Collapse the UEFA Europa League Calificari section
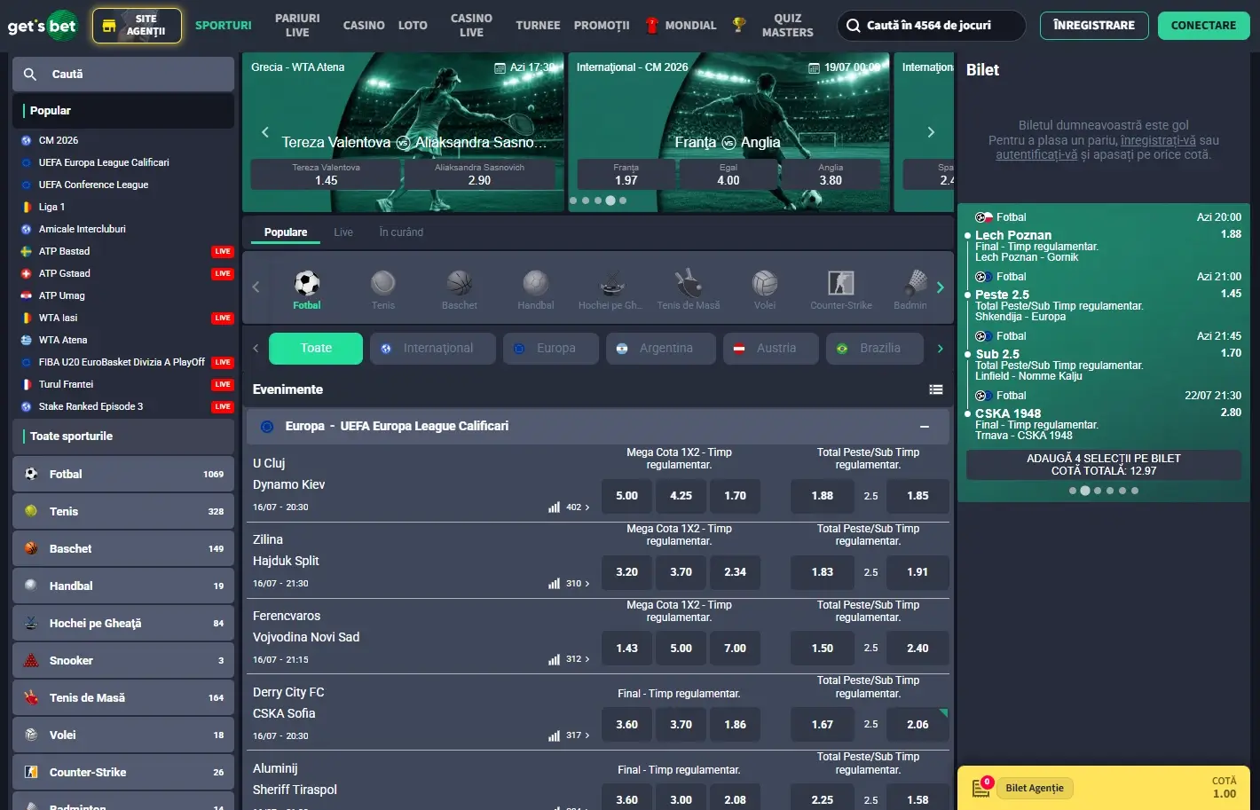Viewport: 1260px width, 810px height. (925, 427)
